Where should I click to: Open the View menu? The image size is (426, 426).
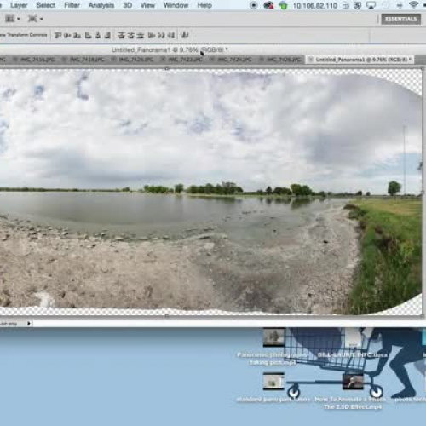(147, 5)
